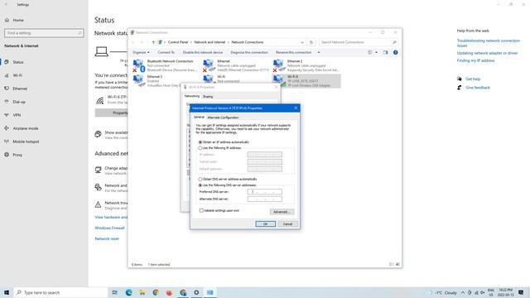Click Rename this connection

(x=293, y=52)
